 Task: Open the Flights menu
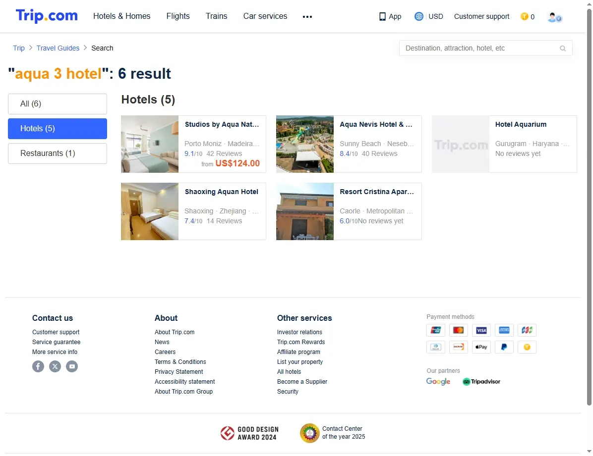[x=178, y=16]
